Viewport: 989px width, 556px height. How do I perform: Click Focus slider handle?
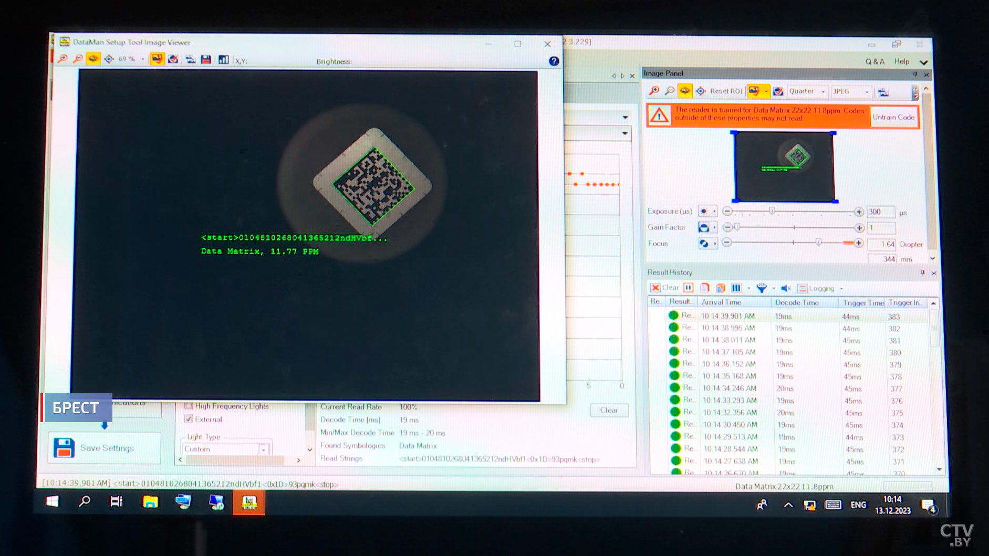coord(818,243)
